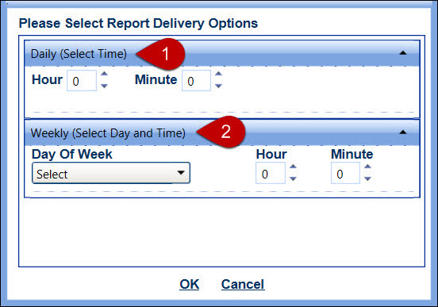The image size is (438, 307).
Task: Click the Day Of Week dropdown arrow
Action: point(181,173)
